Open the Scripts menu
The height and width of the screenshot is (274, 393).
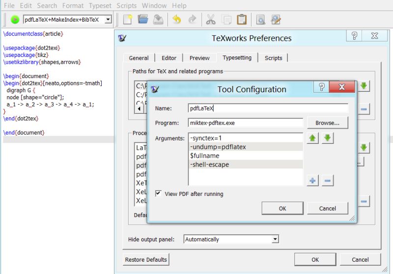click(127, 5)
